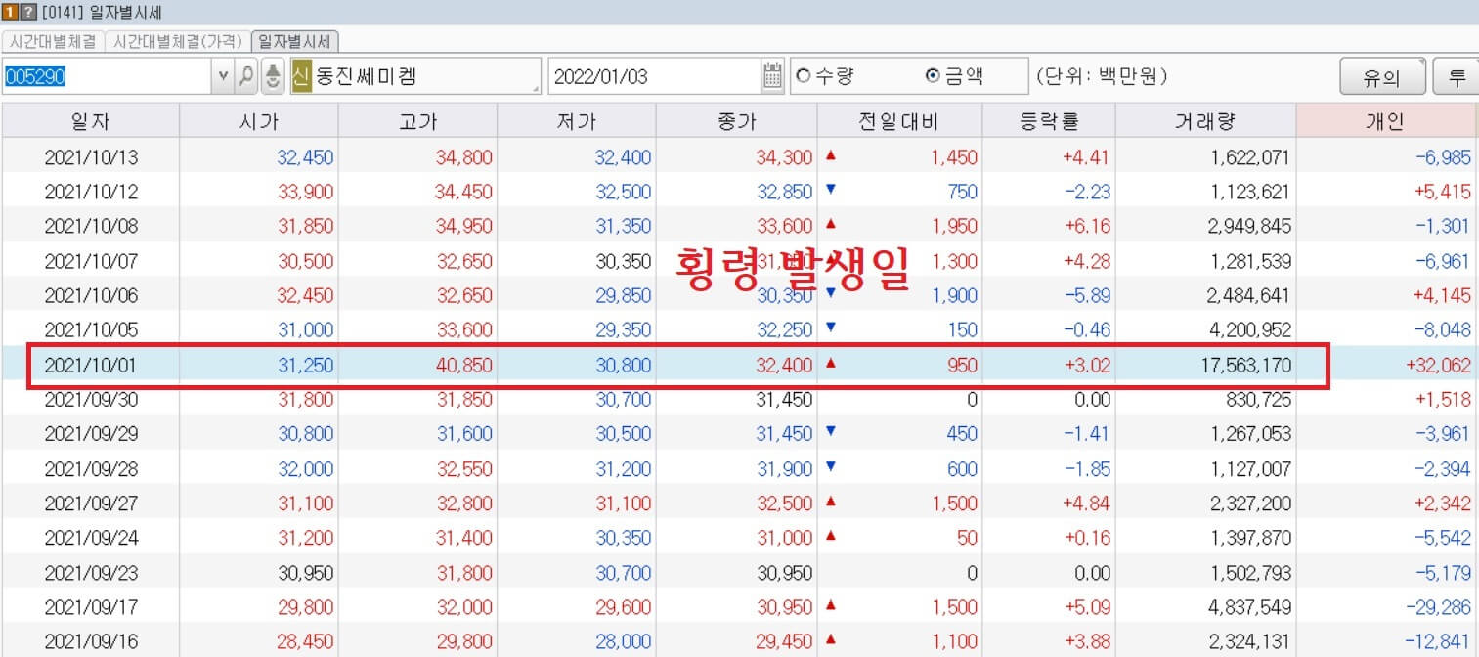Image resolution: width=1479 pixels, height=657 pixels.
Task: Click the stock search magnifier icon
Action: point(246,75)
